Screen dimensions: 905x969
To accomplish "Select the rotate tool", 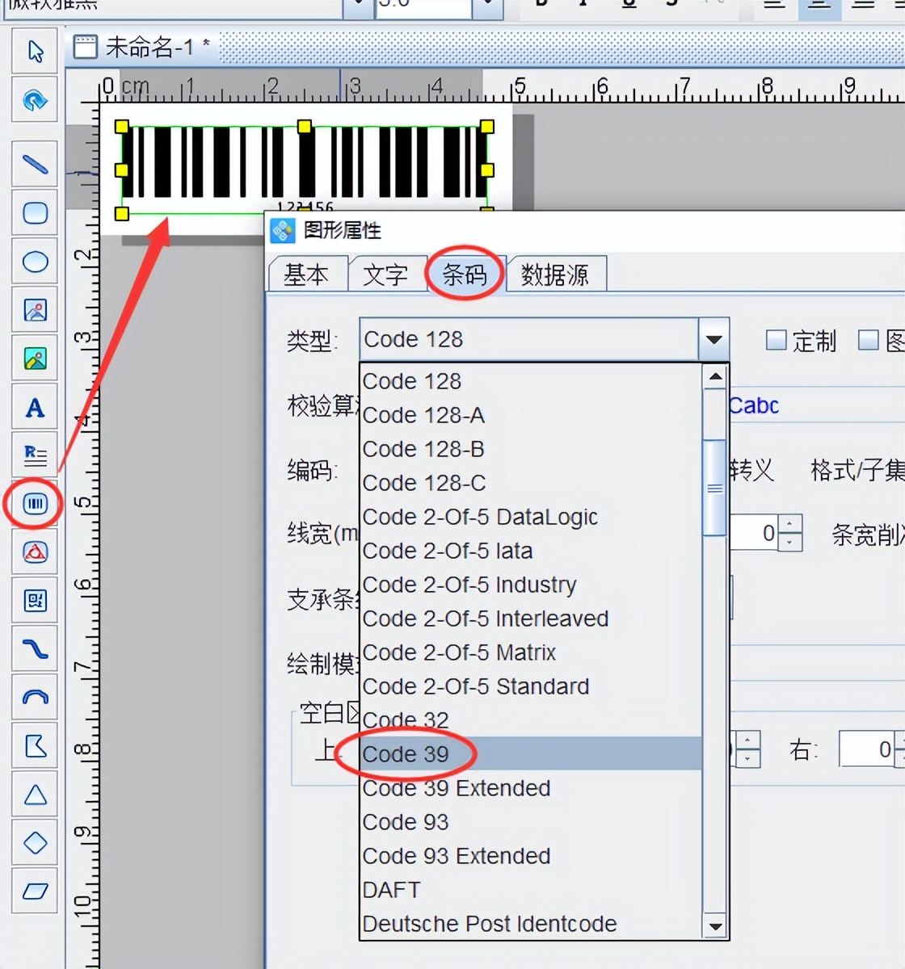I will click(34, 100).
